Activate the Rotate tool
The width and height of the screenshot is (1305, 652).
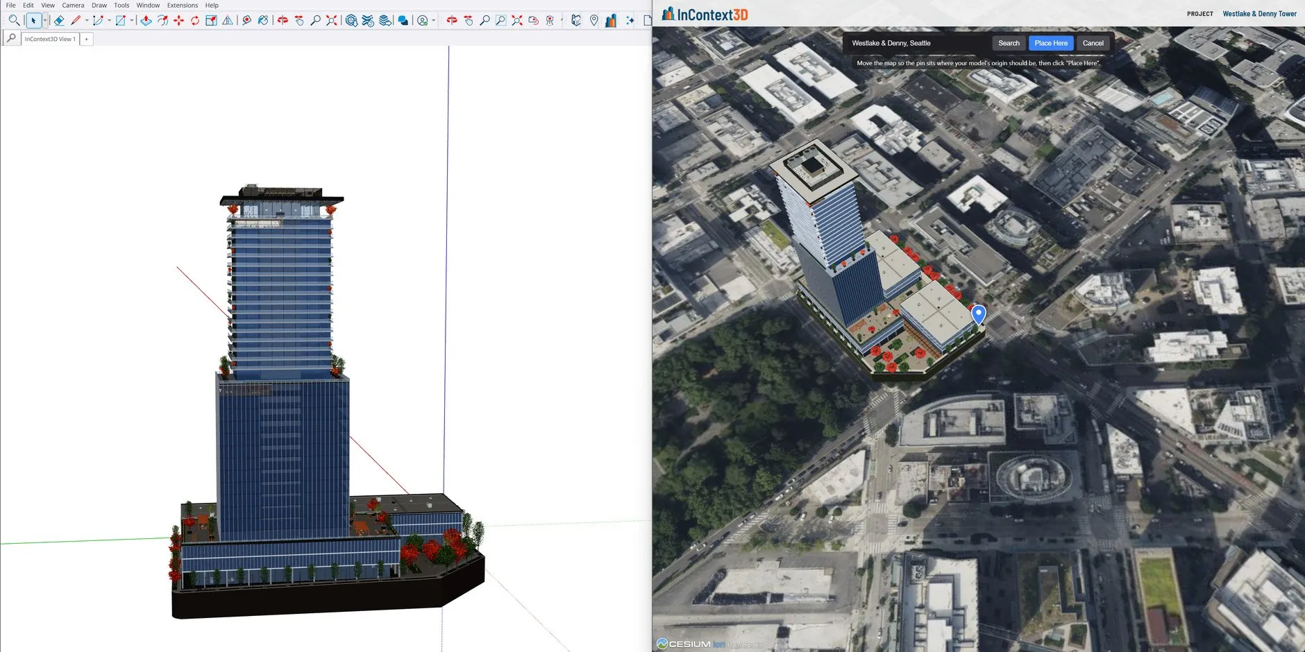pos(195,21)
